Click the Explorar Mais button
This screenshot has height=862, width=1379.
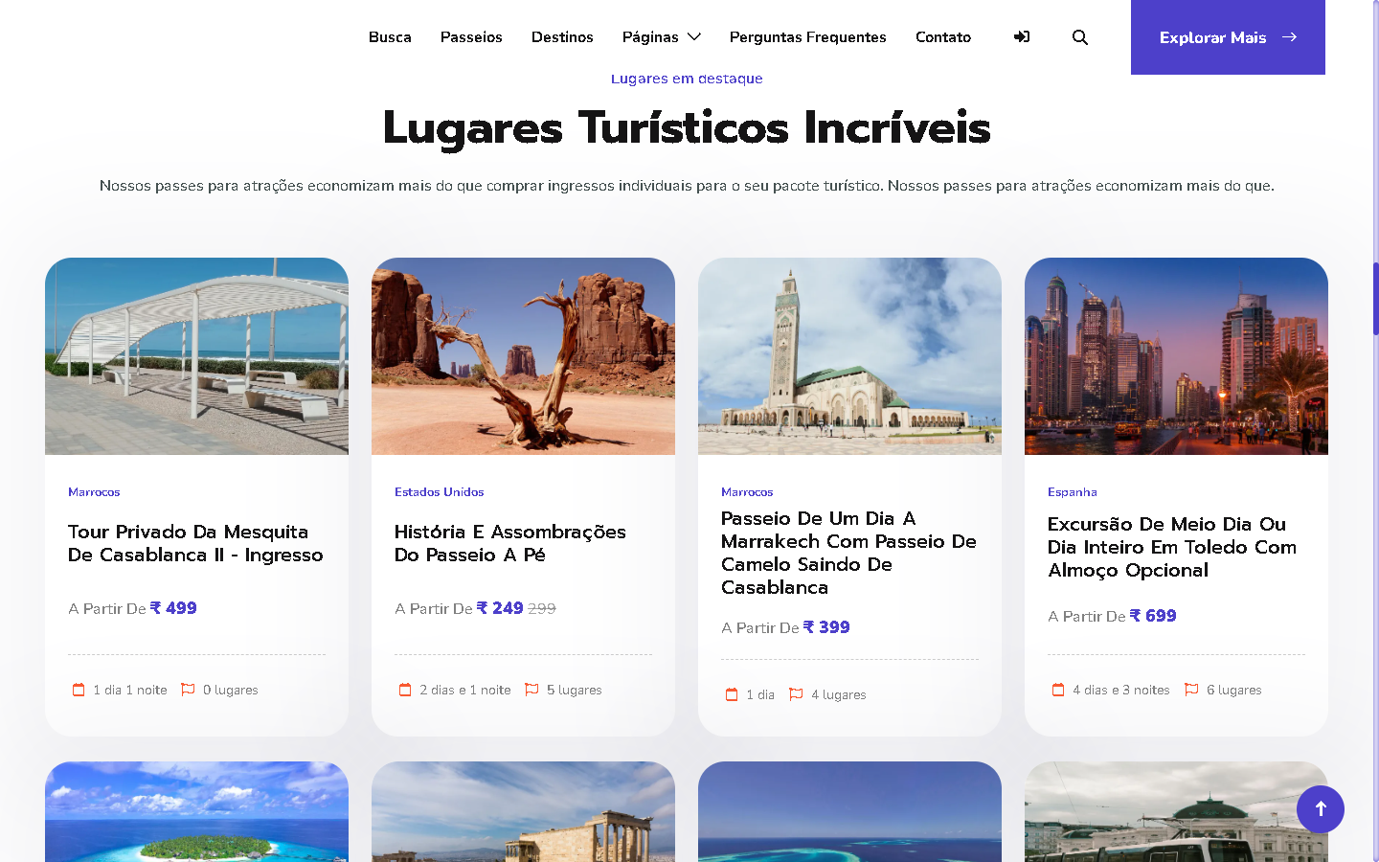pos(1227,37)
